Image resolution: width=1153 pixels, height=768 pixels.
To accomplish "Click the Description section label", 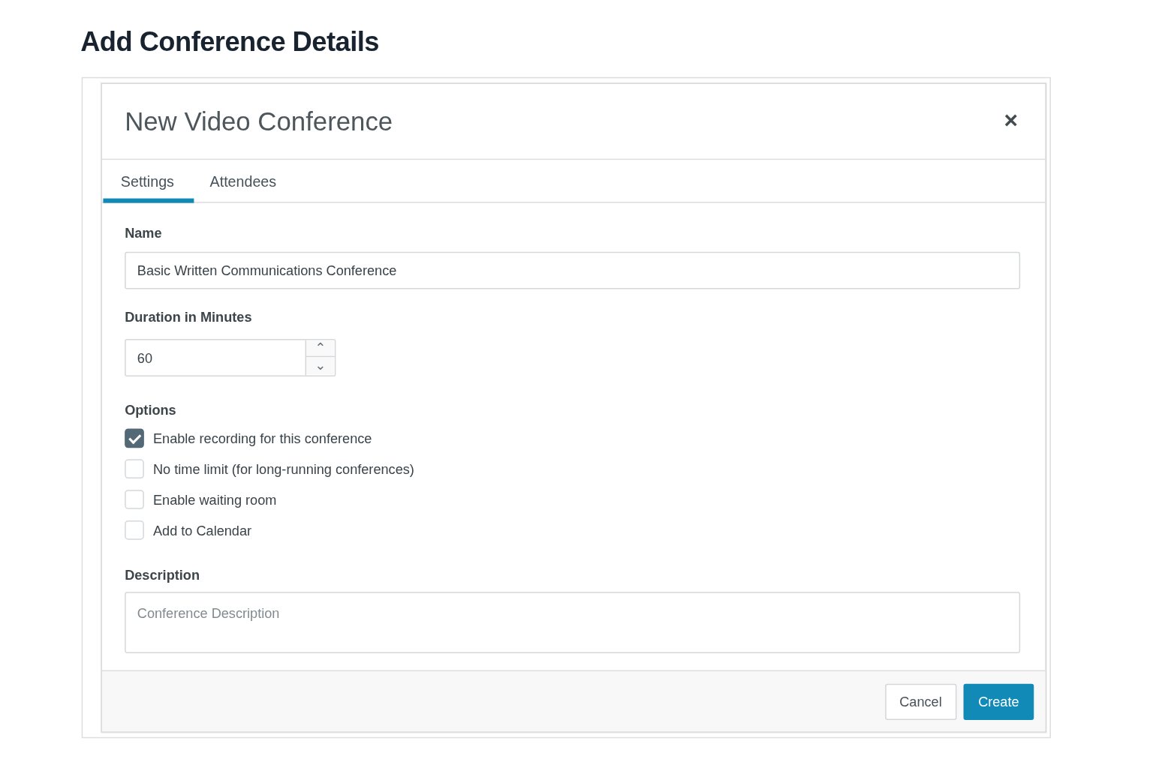I will coord(162,575).
